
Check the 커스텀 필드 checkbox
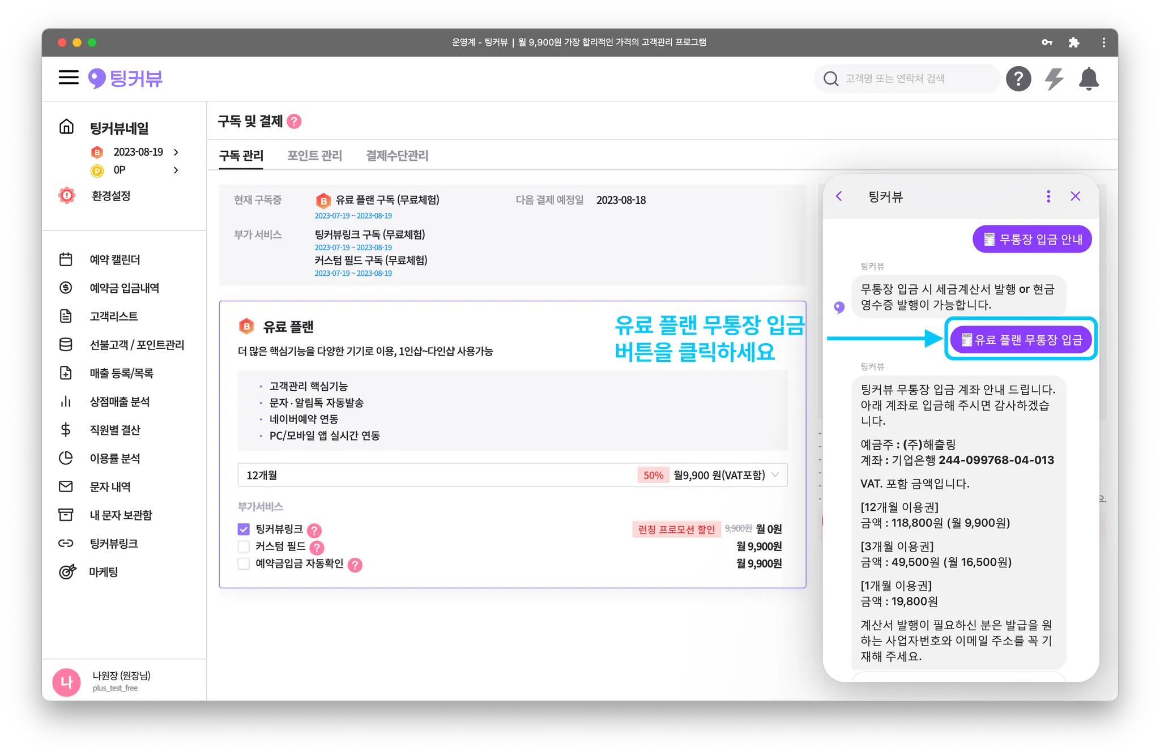pyautogui.click(x=244, y=546)
